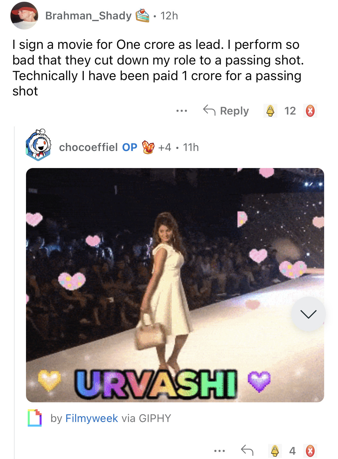The width and height of the screenshot is (338, 459).
Task: Open the Filmyweek link
Action: point(92,418)
